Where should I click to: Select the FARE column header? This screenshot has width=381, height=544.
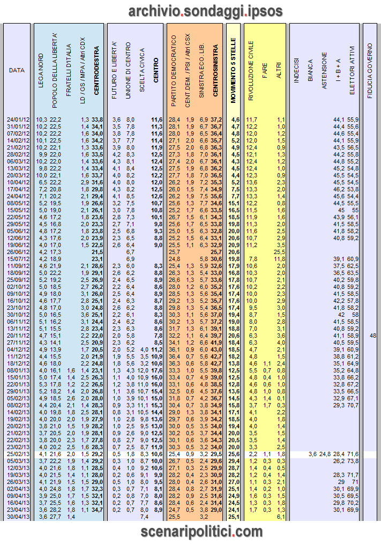tap(265, 70)
